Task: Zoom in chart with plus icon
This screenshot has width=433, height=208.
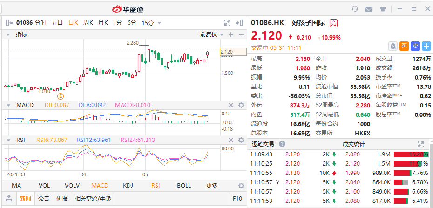Action: click(x=231, y=34)
